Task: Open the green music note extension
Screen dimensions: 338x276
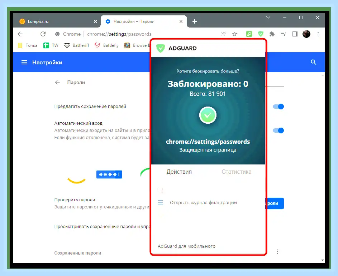Action: click(249, 34)
